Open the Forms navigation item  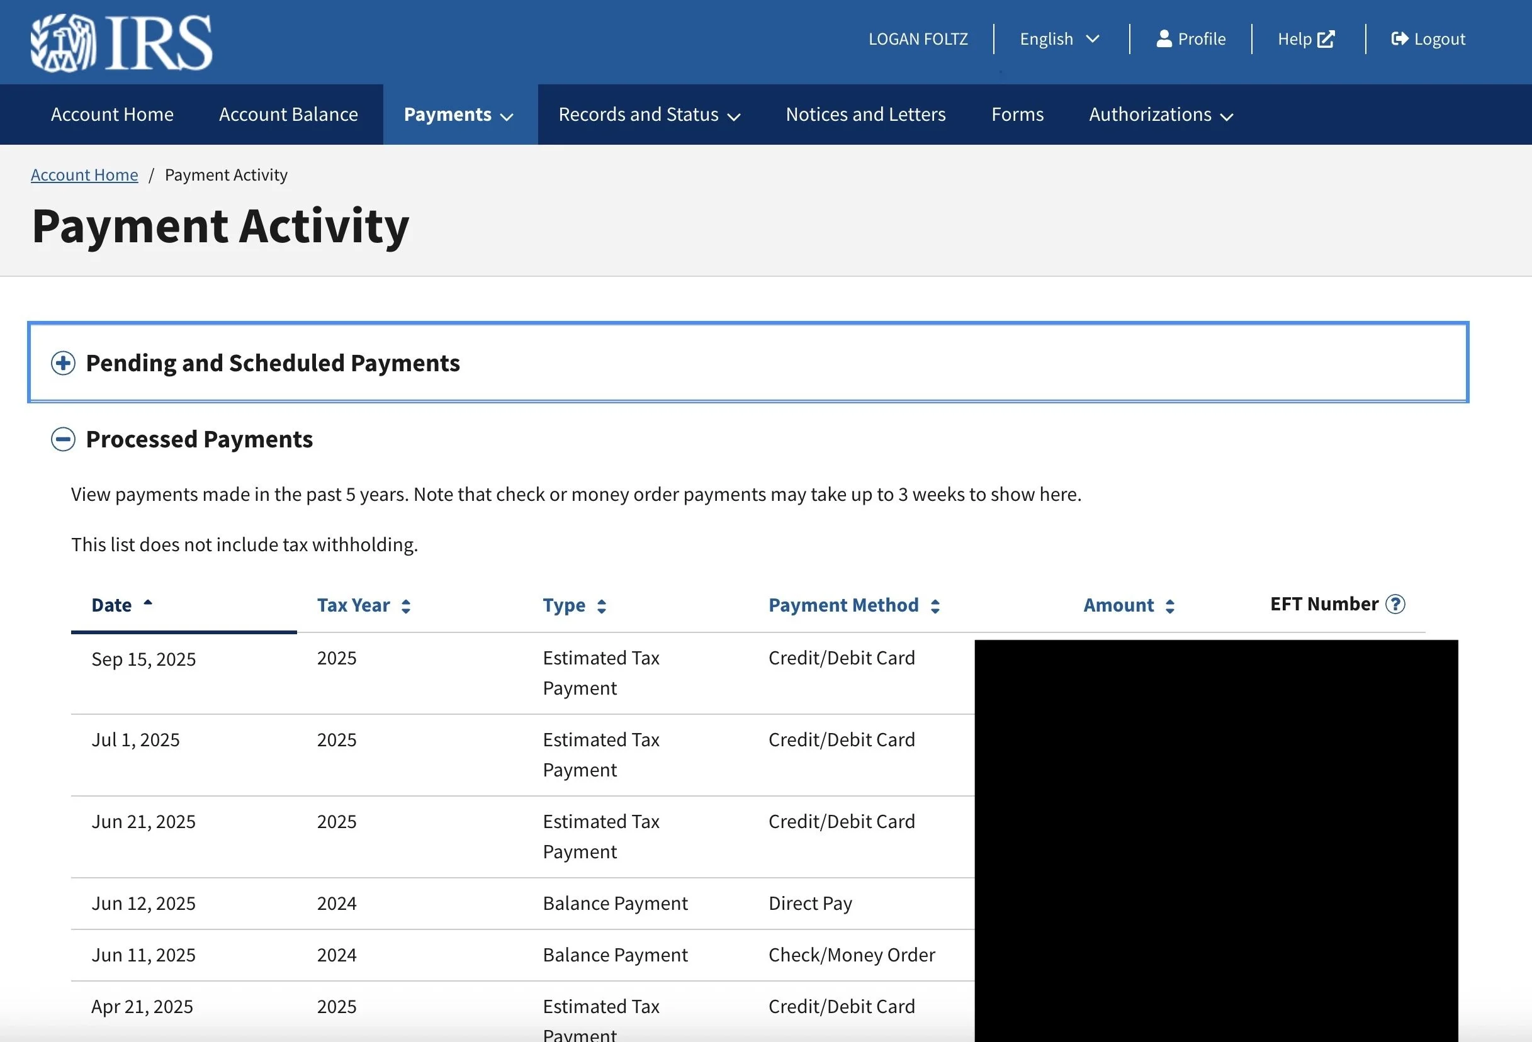click(1017, 115)
